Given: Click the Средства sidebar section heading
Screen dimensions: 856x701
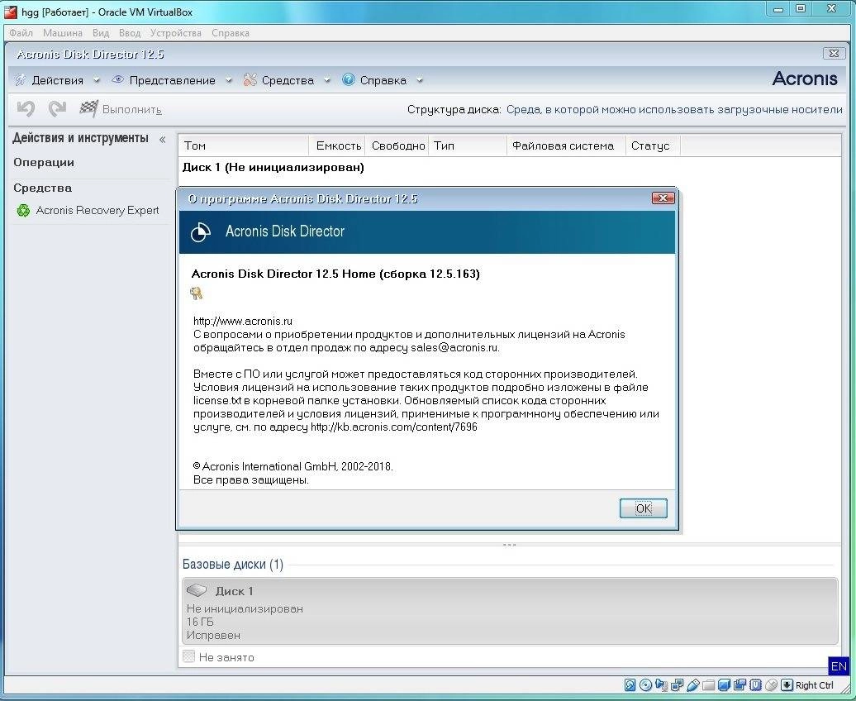Looking at the screenshot, I should [43, 188].
